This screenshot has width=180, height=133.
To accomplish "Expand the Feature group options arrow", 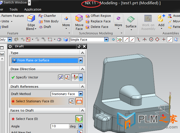I will [x=69, y=33].
